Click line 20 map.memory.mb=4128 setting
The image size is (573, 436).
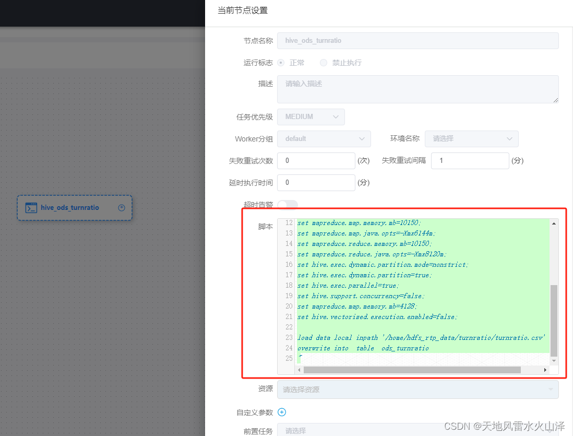357,307
